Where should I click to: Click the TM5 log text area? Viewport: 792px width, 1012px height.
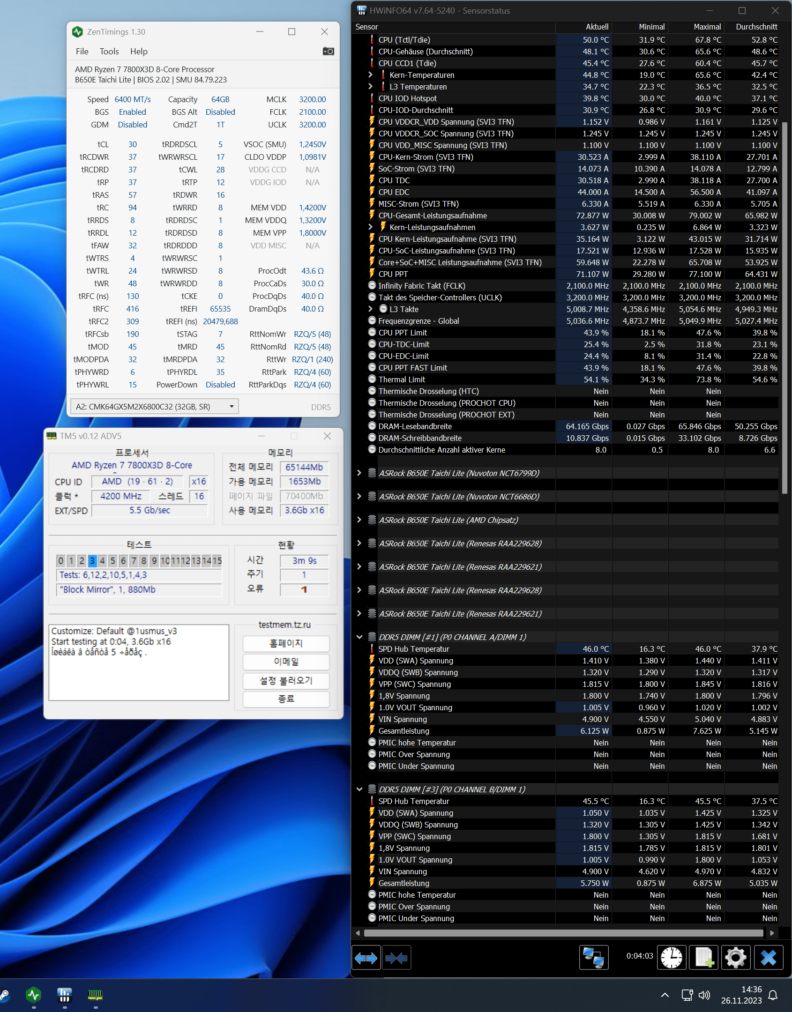point(139,662)
